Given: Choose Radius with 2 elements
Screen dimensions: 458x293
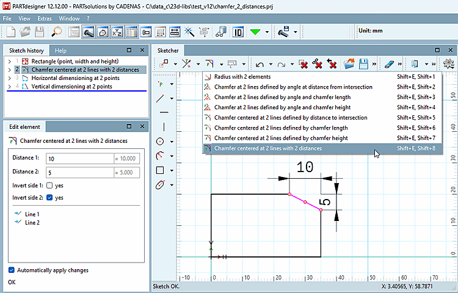Looking at the screenshot, I should 322,77.
